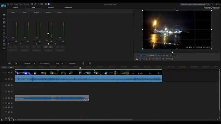
Task: Lock video track 1 with the padlock
Action: click(12, 73)
